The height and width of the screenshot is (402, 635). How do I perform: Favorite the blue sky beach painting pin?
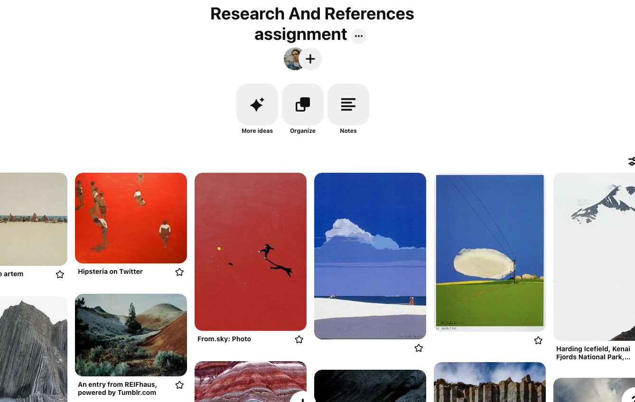[419, 348]
